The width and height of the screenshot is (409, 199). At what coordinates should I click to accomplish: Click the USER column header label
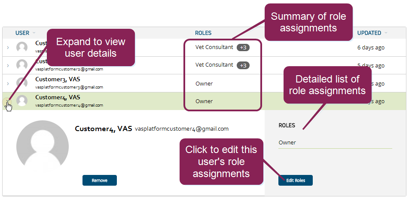[22, 33]
